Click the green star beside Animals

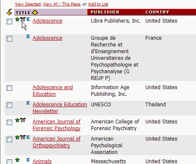click(x=17, y=160)
